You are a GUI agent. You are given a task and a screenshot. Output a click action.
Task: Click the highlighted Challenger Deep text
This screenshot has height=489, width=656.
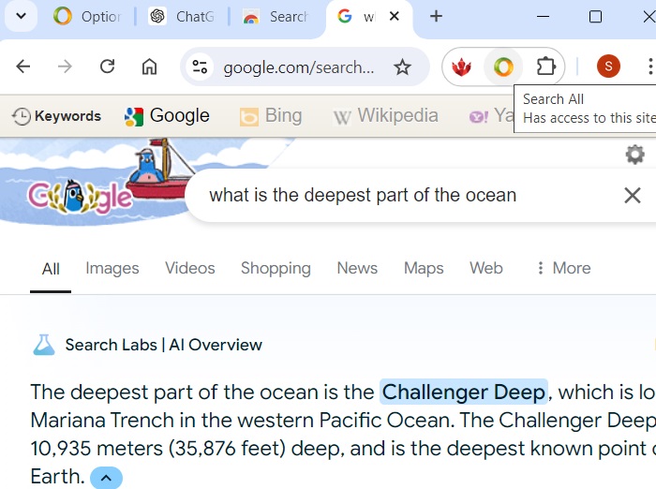pyautogui.click(x=464, y=392)
